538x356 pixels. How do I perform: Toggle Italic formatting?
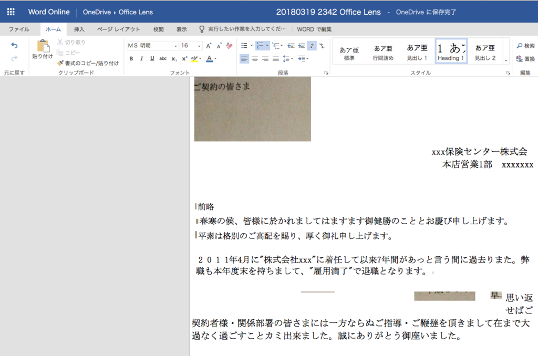[141, 59]
